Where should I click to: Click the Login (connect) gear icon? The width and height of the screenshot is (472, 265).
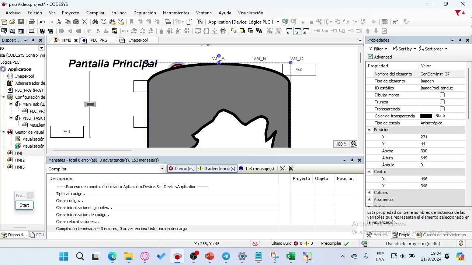(285, 22)
